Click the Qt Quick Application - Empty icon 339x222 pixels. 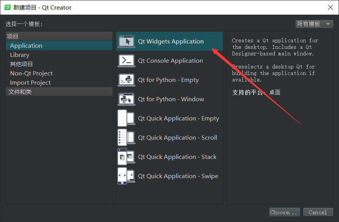click(126, 119)
